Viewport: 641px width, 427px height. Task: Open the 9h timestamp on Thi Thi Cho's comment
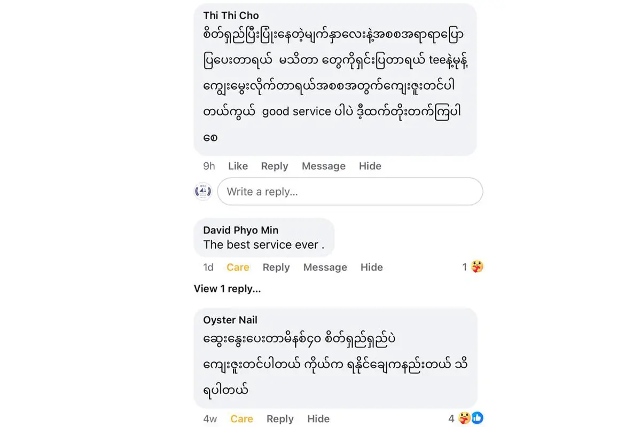[x=208, y=166]
